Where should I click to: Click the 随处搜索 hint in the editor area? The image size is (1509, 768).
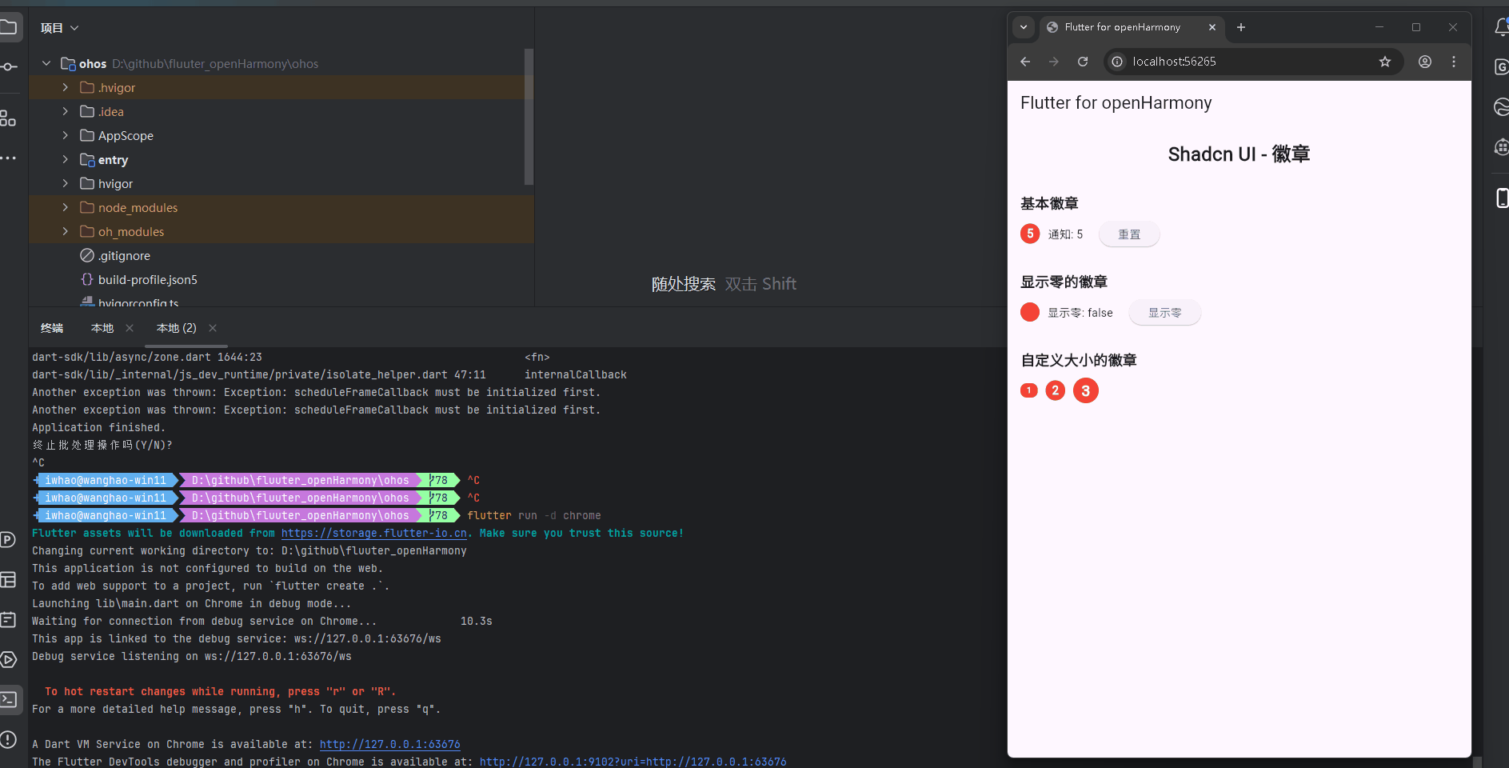pos(684,284)
